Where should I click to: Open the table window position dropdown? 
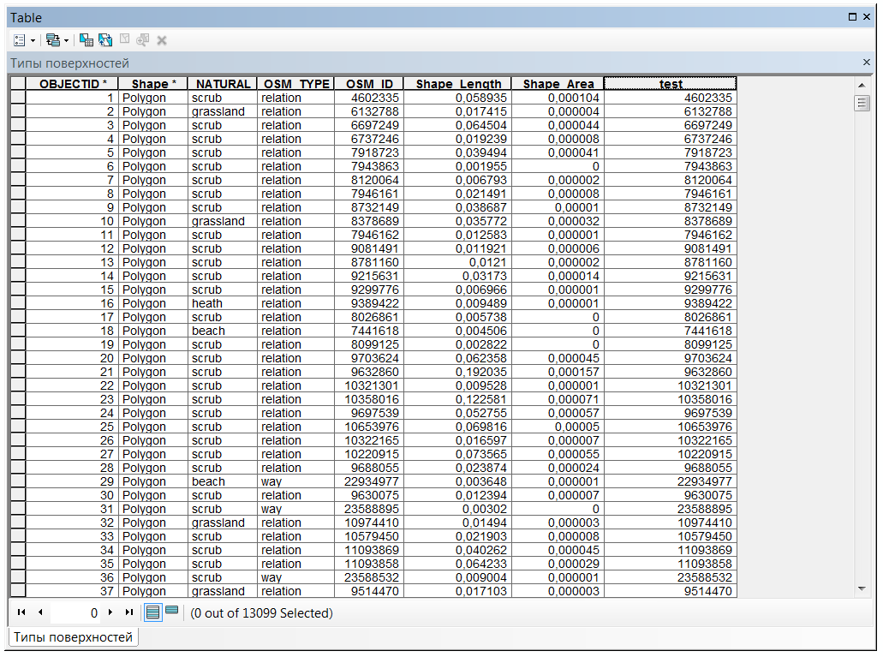click(x=852, y=17)
